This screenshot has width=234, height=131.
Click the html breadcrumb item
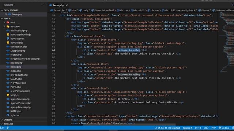[x=74, y=10]
